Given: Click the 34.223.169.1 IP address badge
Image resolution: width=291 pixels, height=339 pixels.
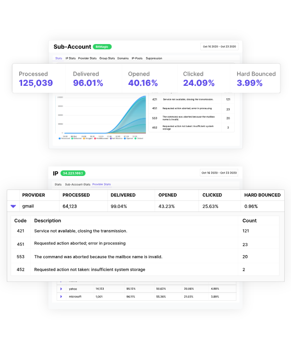Looking at the screenshot, I should 73,173.
